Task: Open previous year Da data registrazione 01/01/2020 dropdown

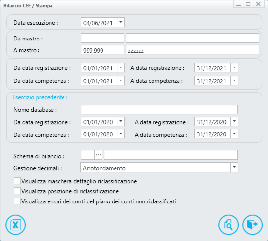Action: pyautogui.click(x=121, y=121)
